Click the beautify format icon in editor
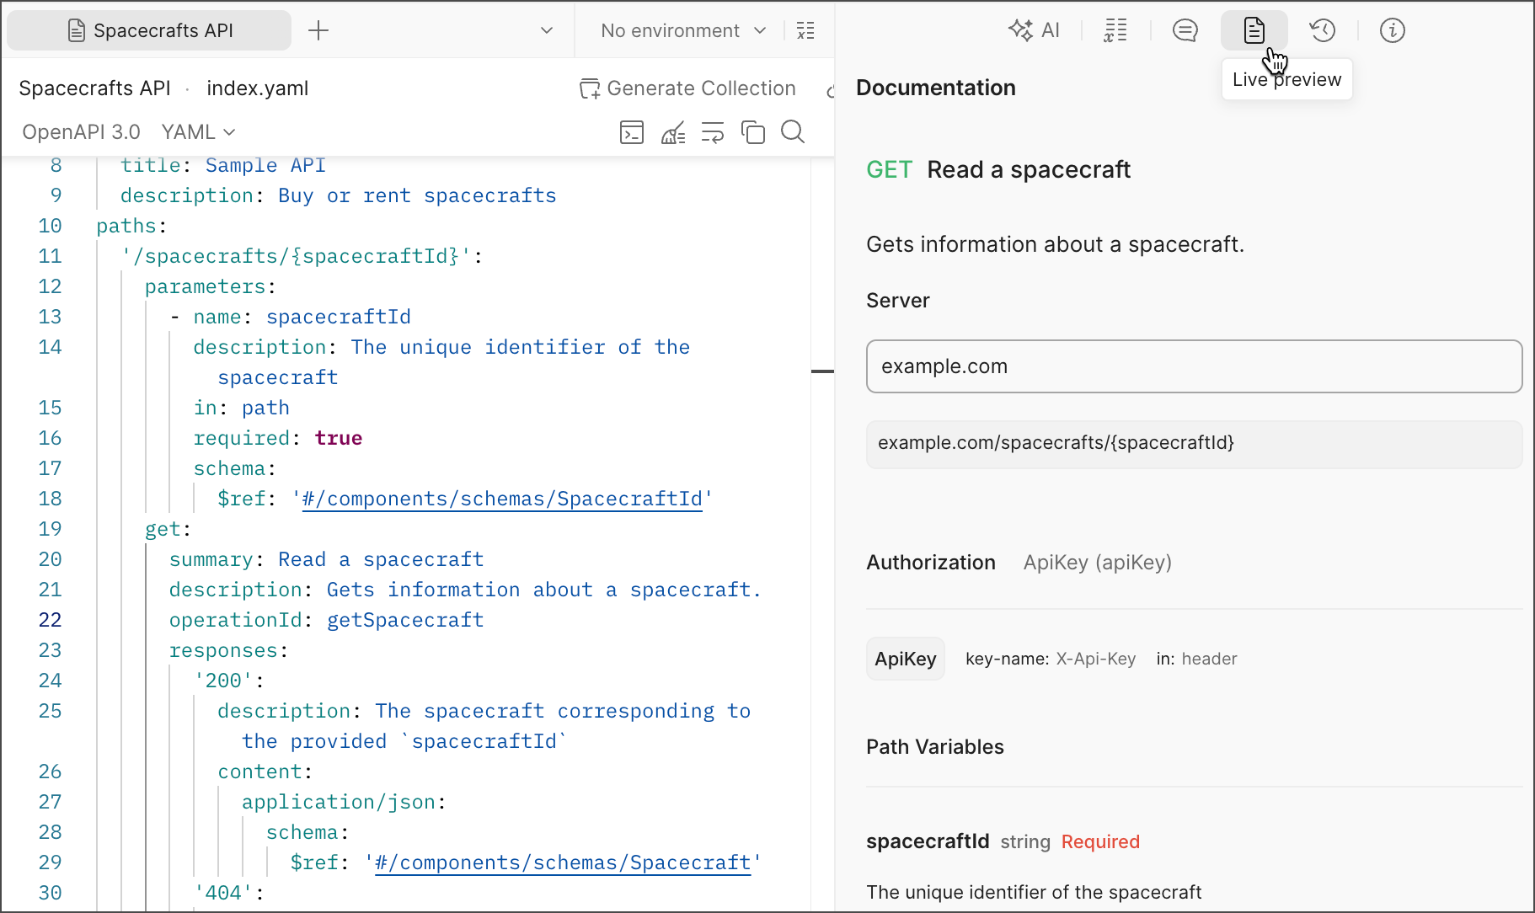This screenshot has width=1535, height=913. click(x=672, y=132)
